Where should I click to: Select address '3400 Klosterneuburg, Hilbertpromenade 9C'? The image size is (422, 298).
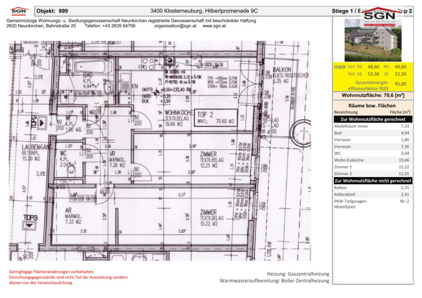tap(204, 11)
